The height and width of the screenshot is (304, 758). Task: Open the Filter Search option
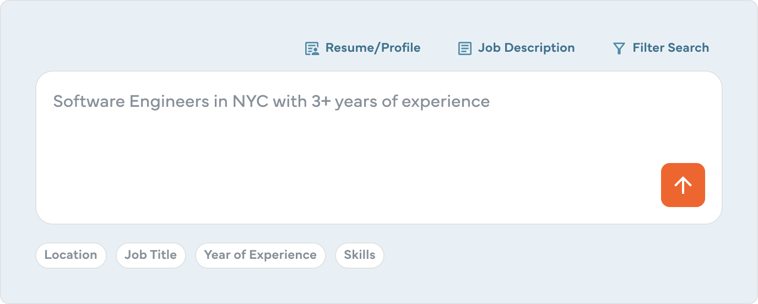click(x=660, y=48)
